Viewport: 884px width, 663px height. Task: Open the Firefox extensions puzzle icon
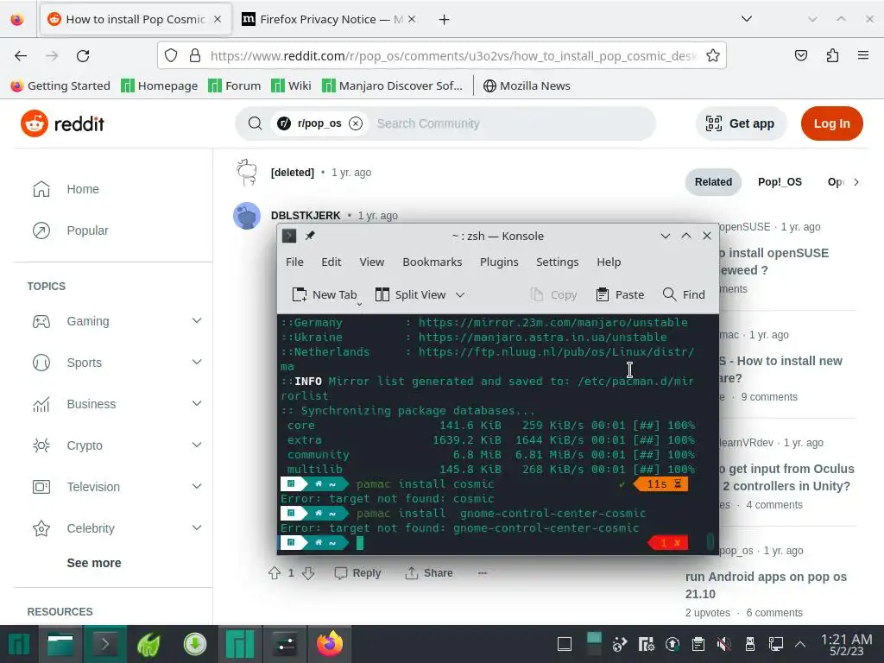tap(832, 55)
